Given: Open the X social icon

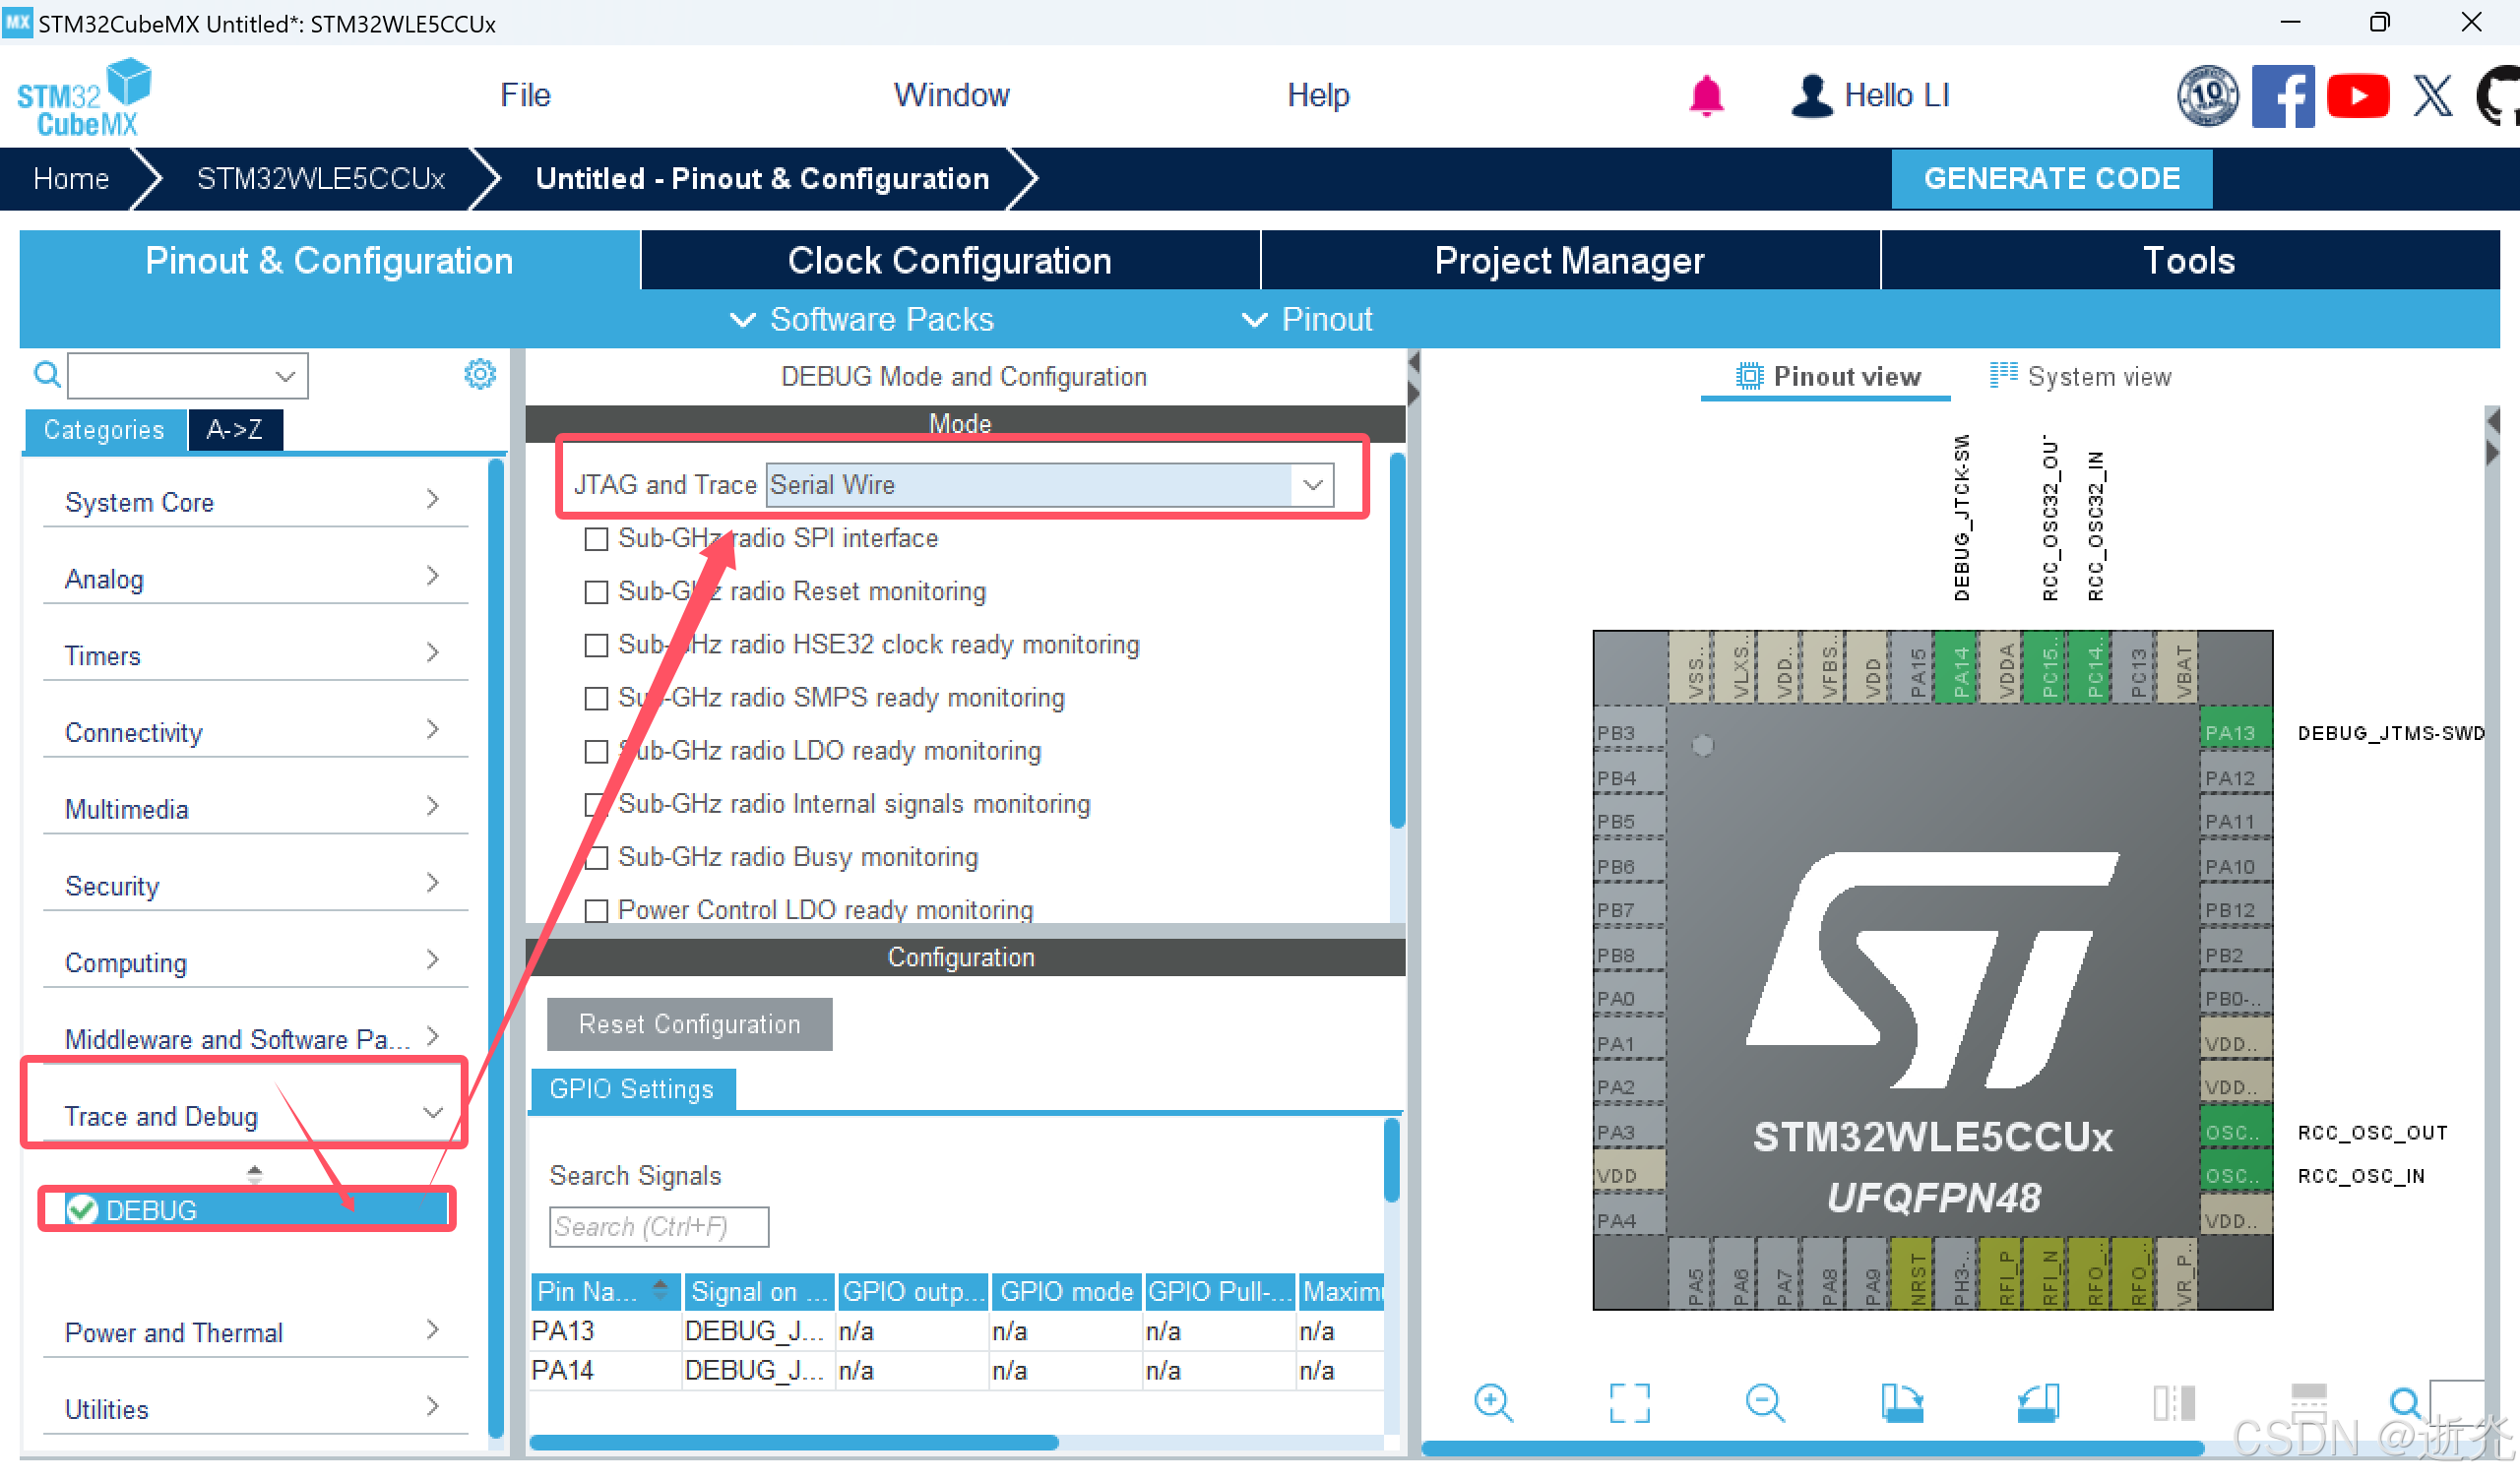Looking at the screenshot, I should 2431,96.
